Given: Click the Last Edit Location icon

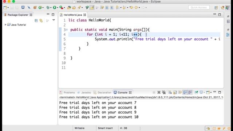Looking at the screenshot, I should coord(131,7).
